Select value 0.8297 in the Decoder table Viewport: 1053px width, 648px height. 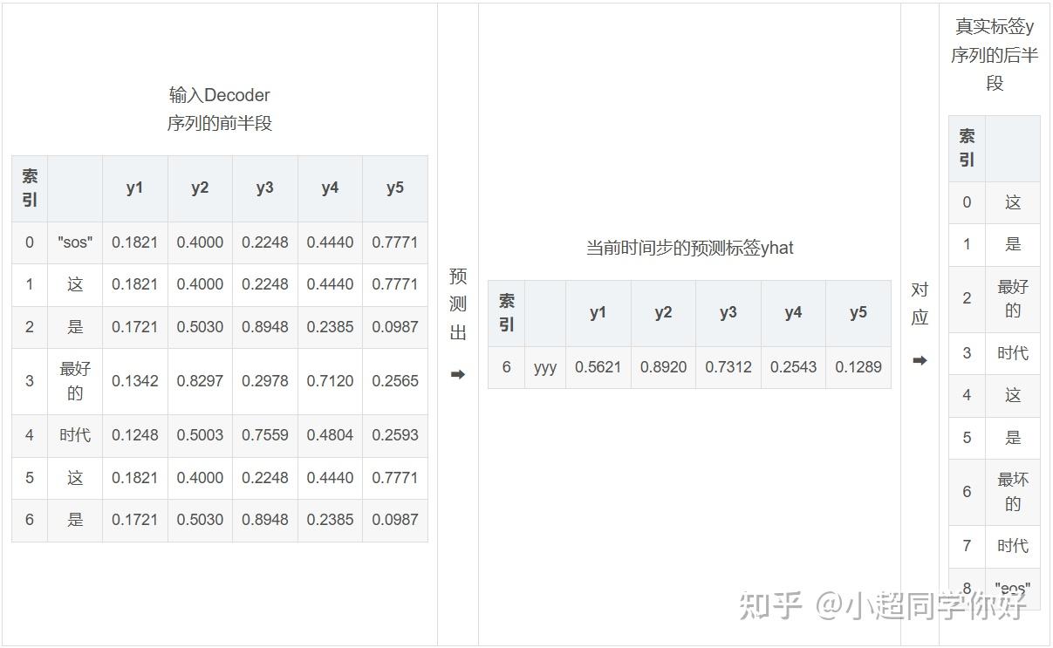tap(200, 381)
